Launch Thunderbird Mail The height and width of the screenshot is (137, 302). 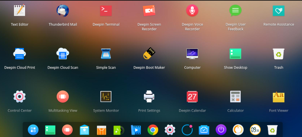tap(63, 10)
